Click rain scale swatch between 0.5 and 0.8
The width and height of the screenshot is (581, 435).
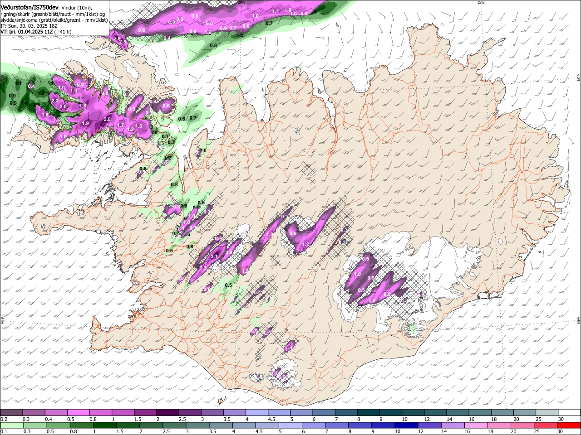58,425
